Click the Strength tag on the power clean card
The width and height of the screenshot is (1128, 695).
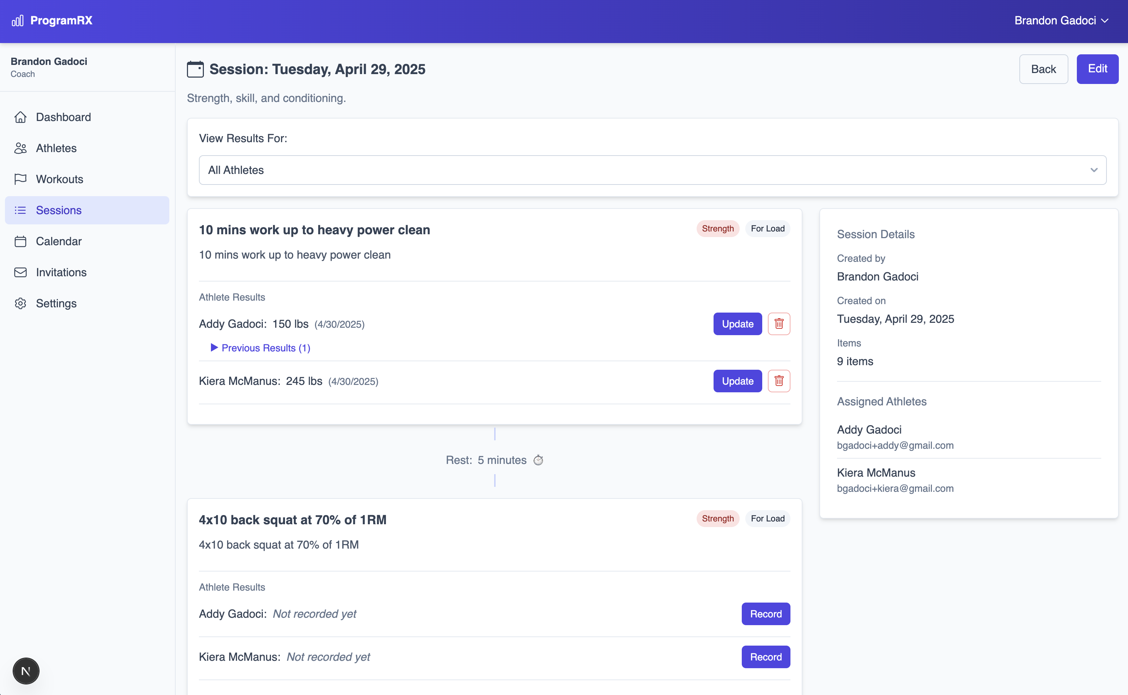718,229
